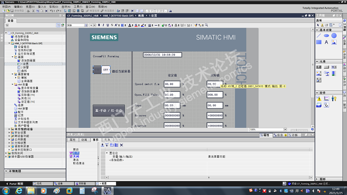
Task: Open the font size 16 dropdown
Action: [95, 25]
